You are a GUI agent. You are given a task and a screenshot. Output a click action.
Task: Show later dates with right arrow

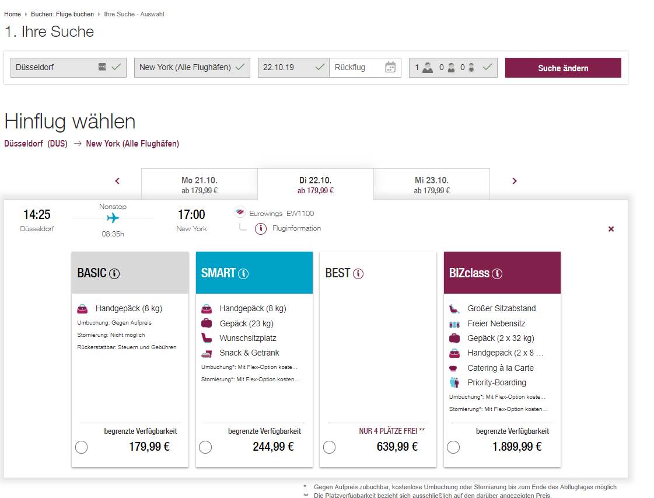click(x=514, y=181)
